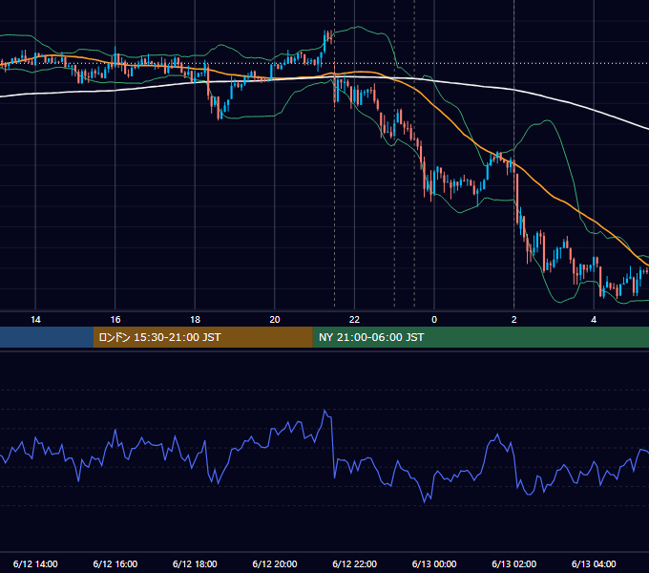Image resolution: width=649 pixels, height=573 pixels.
Task: Click the blue session bar before ロンドン
Action: pos(47,337)
